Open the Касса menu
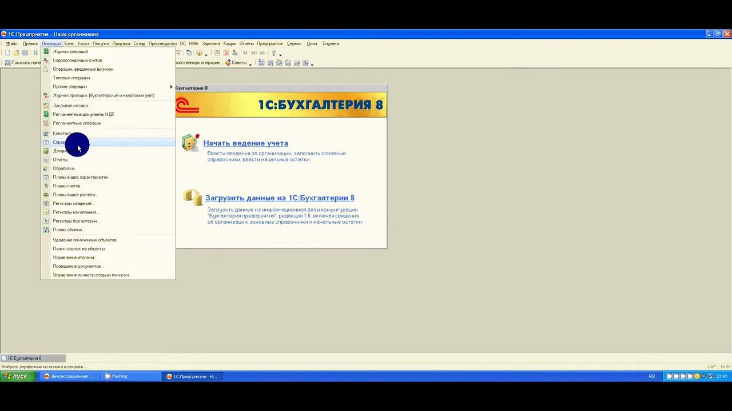This screenshot has height=411, width=732. pyautogui.click(x=83, y=43)
